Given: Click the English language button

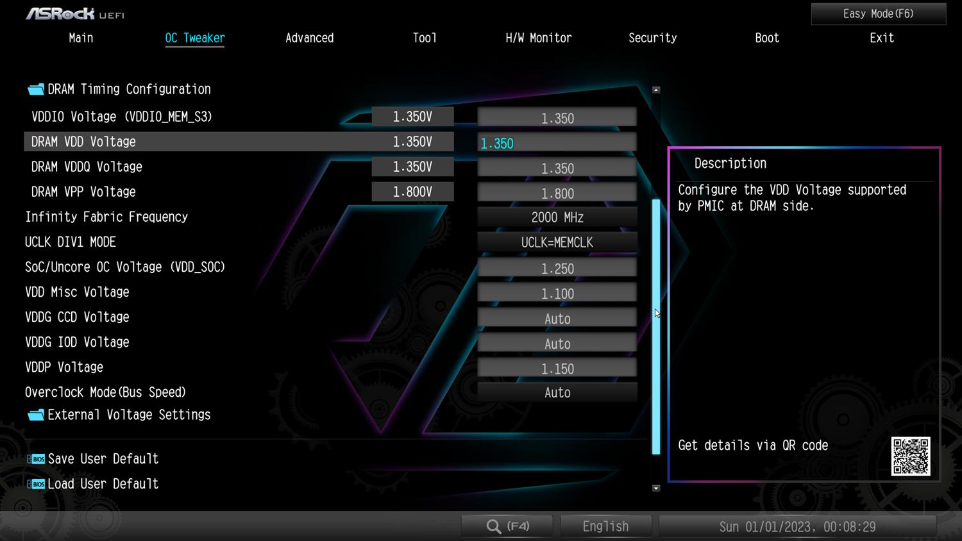Looking at the screenshot, I should coord(605,526).
